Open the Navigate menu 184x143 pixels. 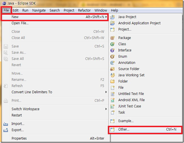[39, 10]
